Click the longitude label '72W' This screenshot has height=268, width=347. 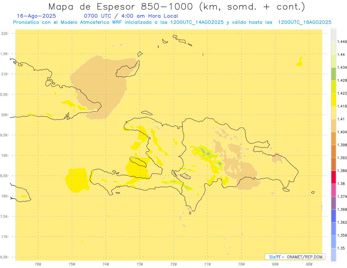click(x=174, y=264)
